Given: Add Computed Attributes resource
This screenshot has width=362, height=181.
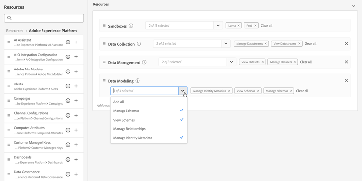Looking at the screenshot, I should [76, 130].
